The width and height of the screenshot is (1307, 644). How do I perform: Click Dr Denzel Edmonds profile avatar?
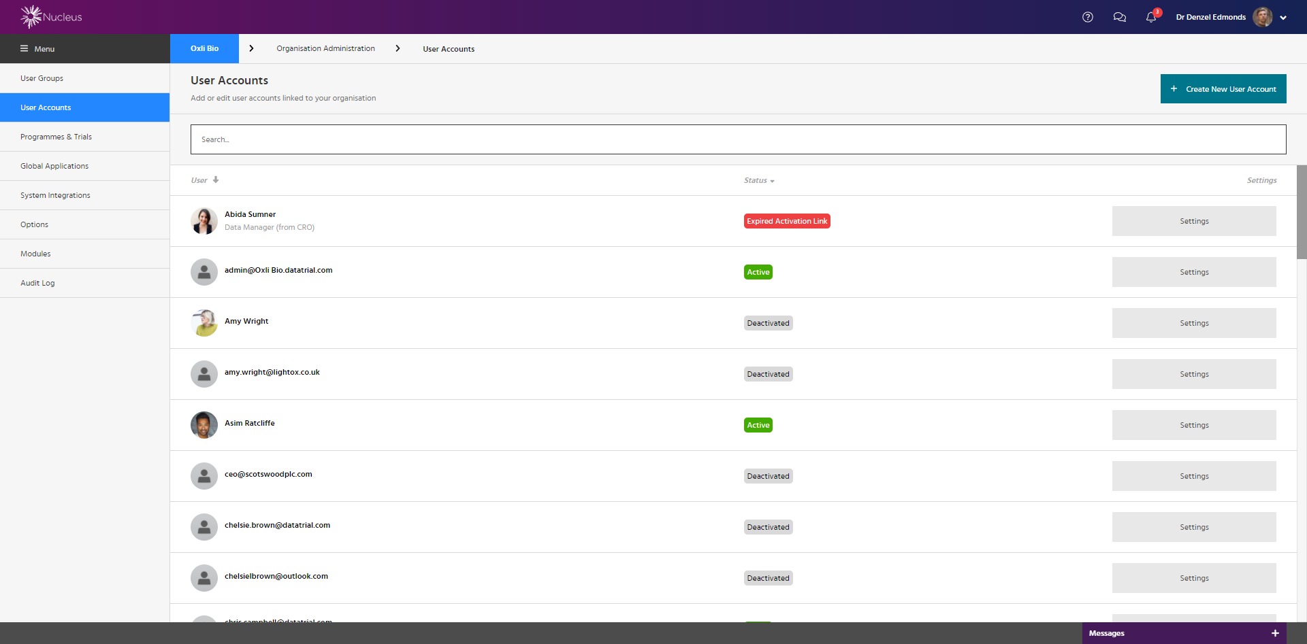pos(1263,17)
